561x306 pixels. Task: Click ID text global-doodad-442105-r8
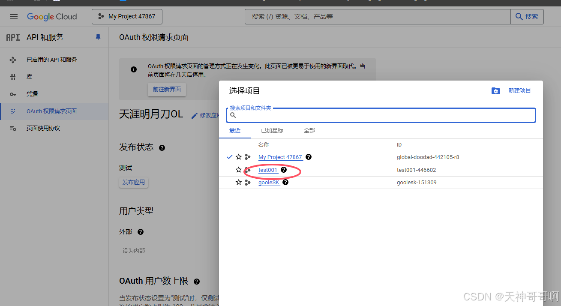pyautogui.click(x=428, y=157)
